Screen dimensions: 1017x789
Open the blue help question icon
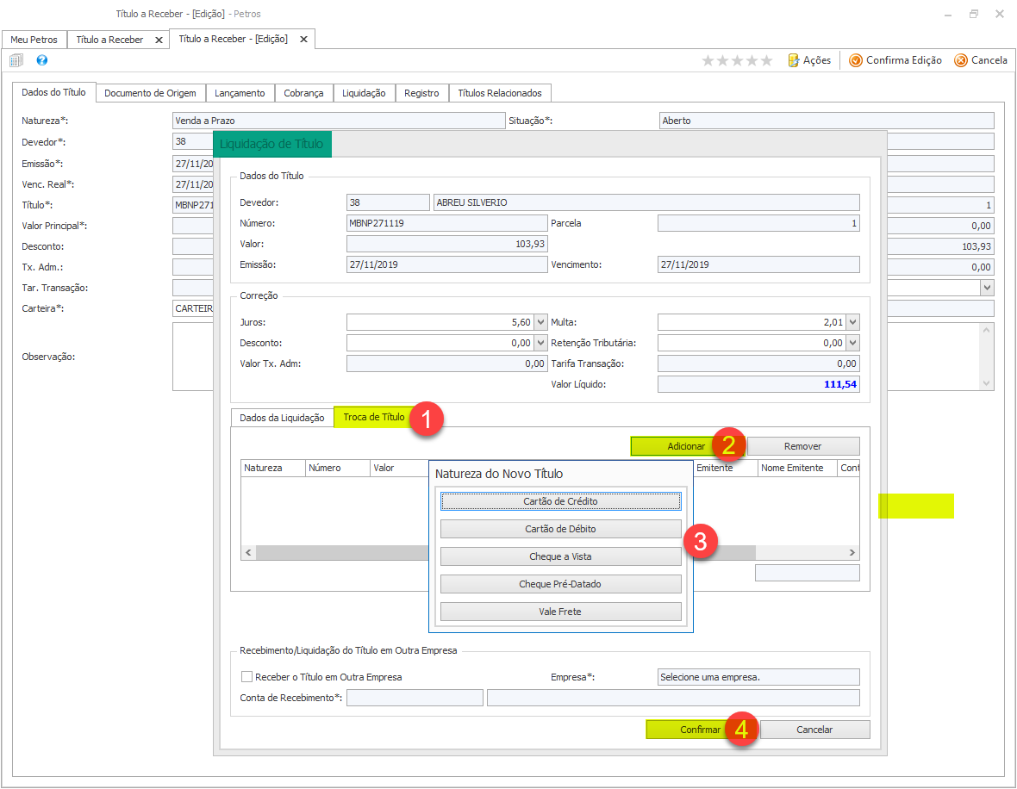coord(42,60)
